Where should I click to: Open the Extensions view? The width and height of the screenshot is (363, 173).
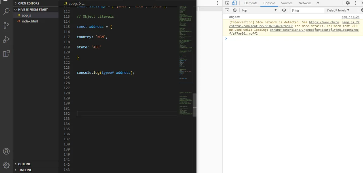tap(6, 53)
